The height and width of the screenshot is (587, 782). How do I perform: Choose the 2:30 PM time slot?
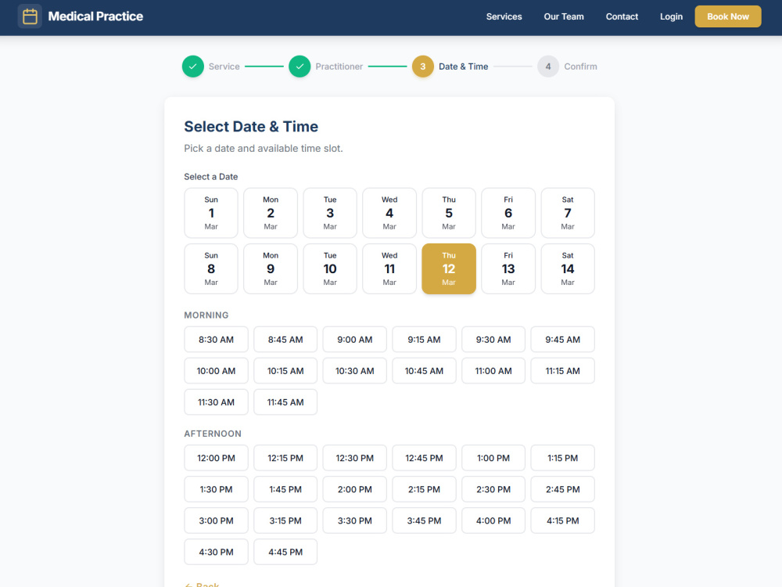(493, 490)
